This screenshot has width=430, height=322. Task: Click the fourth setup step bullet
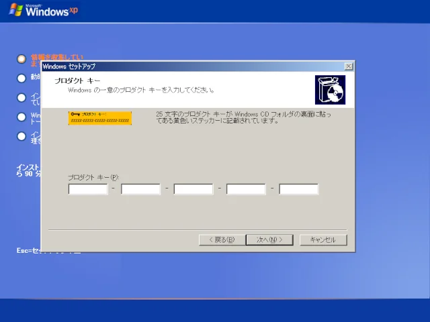21,117
